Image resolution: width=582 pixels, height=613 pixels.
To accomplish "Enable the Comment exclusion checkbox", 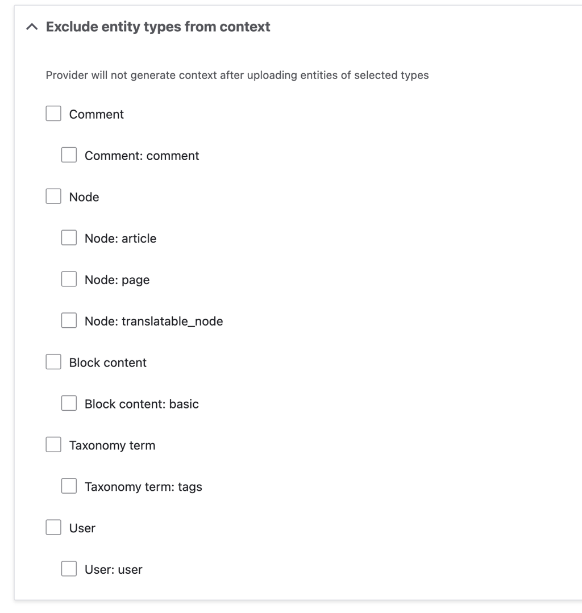I will [53, 113].
